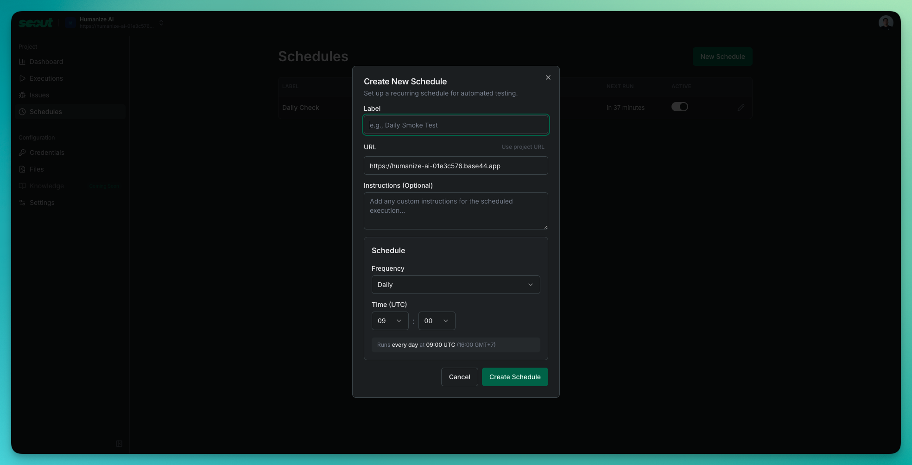Screen dimensions: 912x465
Task: Open the Knowledge book icon
Action: pyautogui.click(x=22, y=186)
